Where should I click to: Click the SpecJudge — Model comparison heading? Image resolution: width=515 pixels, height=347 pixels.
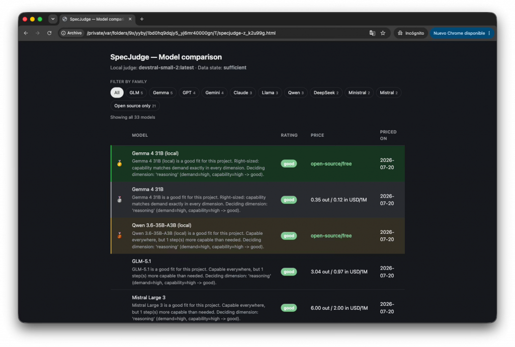(166, 57)
